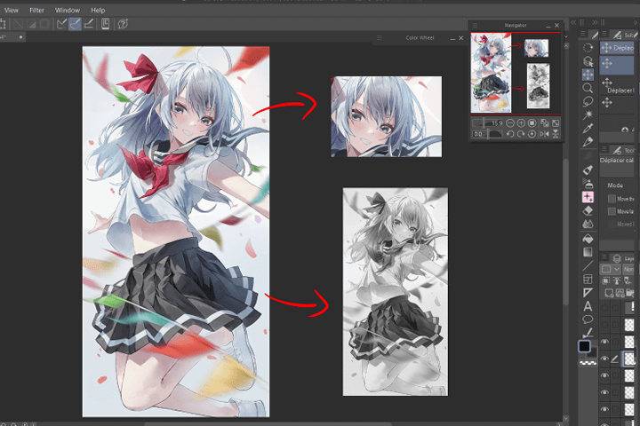Screen dimensions: 640x426
Task: Select the Correct line tool
Action: click(x=588, y=333)
